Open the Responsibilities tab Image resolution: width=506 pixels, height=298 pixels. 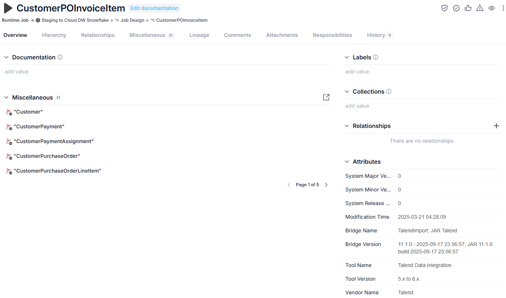332,35
